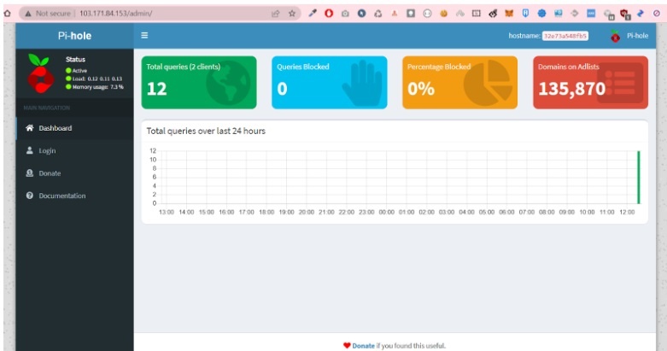
Task: Click the hand icon on Queries Blocked card
Action: click(362, 83)
